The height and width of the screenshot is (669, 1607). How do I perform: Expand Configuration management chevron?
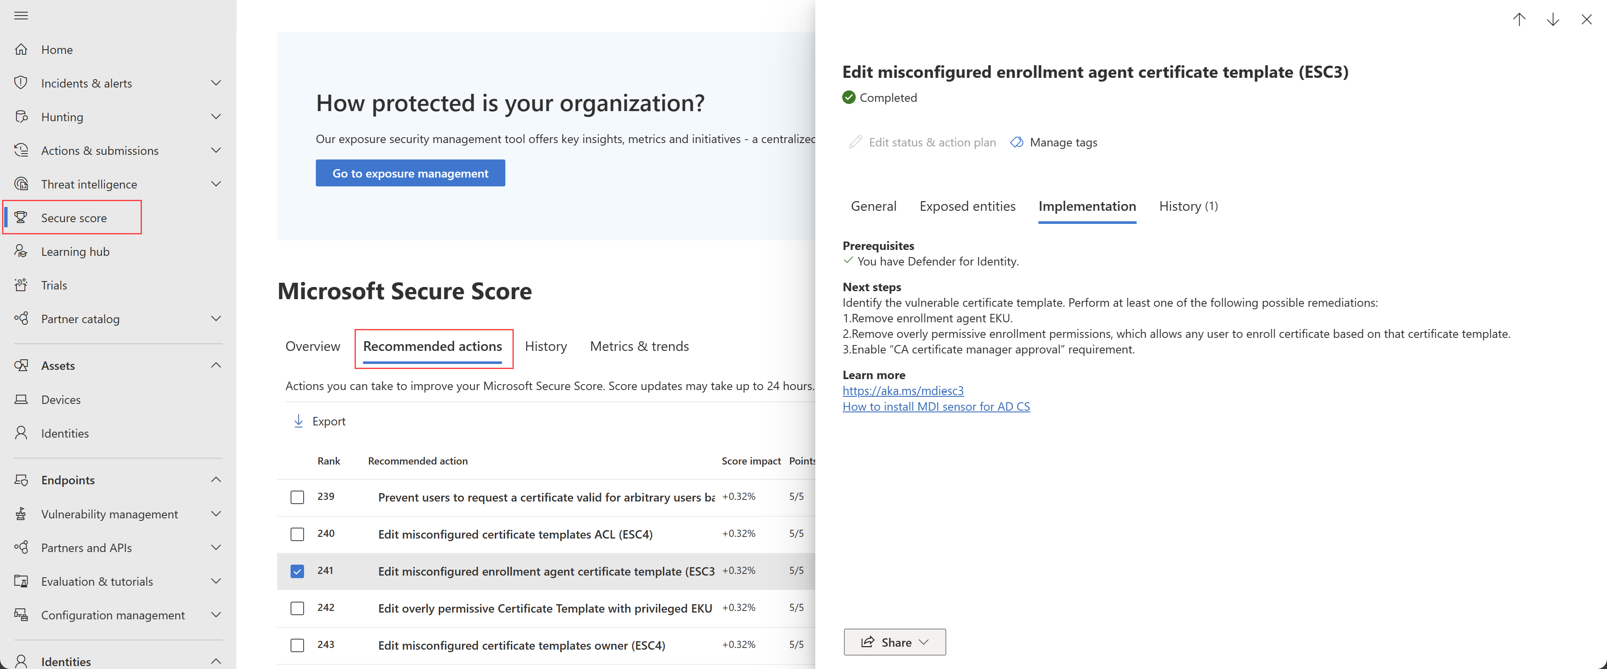pos(216,615)
